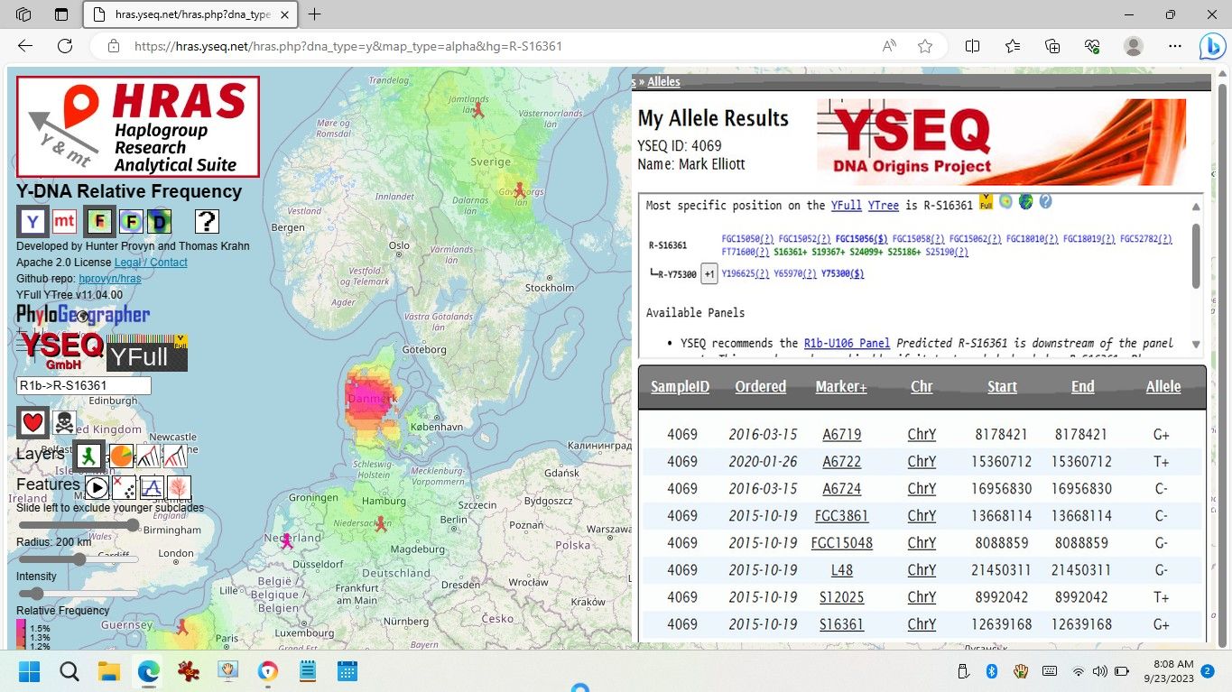Open marker A6719 link
Screen dimensions: 1232x692
pyautogui.click(x=842, y=434)
